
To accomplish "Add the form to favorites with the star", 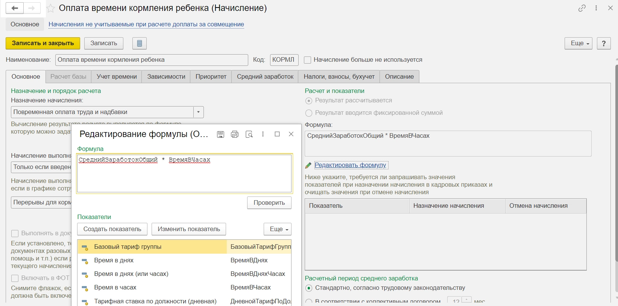I will click(x=50, y=8).
